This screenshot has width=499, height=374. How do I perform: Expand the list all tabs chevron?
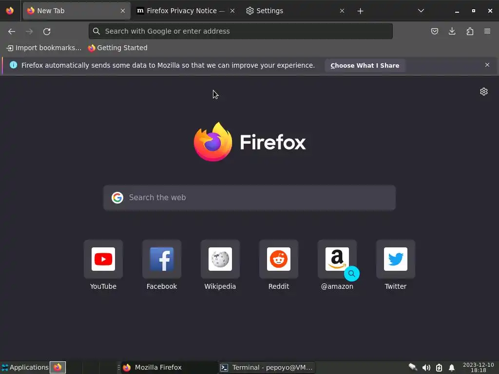pyautogui.click(x=421, y=11)
